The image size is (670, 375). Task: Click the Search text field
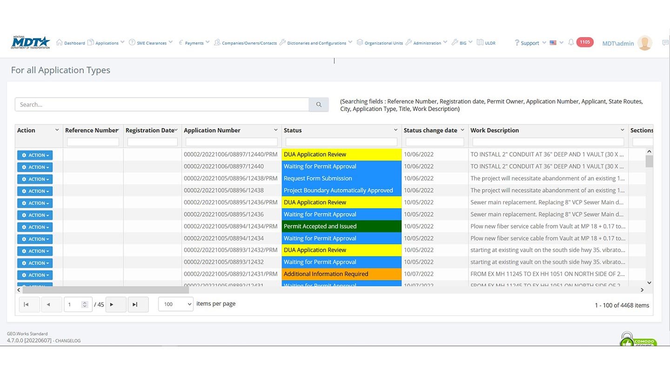(162, 105)
